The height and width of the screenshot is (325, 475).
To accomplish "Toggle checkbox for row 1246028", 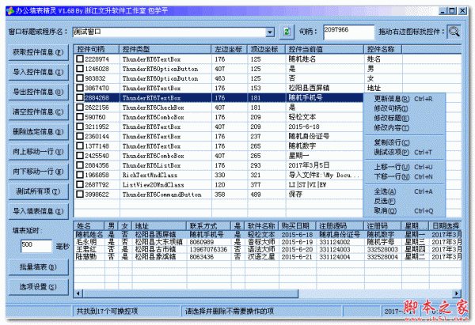I will [x=79, y=69].
